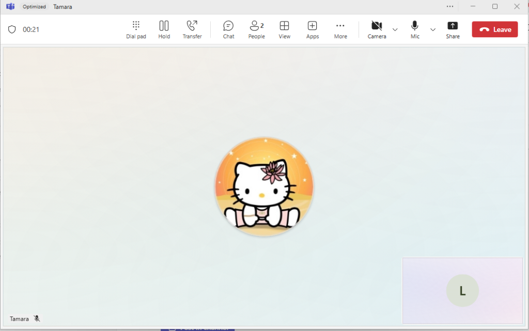
Task: Close the Teams call window
Action: 517,6
